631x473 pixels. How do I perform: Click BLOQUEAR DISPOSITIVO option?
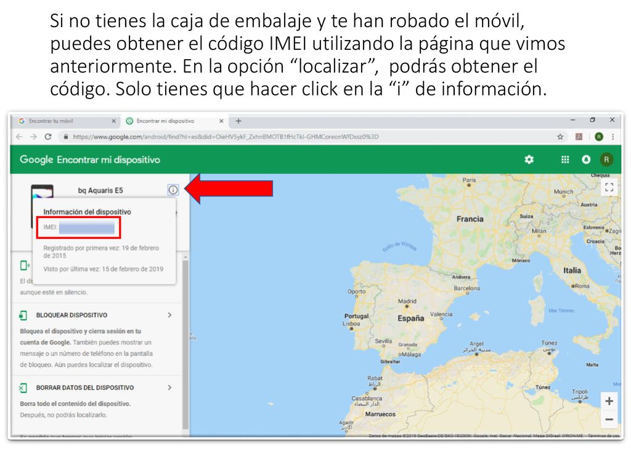(x=71, y=315)
